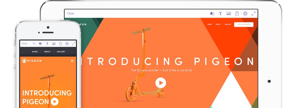Open the hamburger menu on phone page
294x108 pixels.
pos(72,61)
